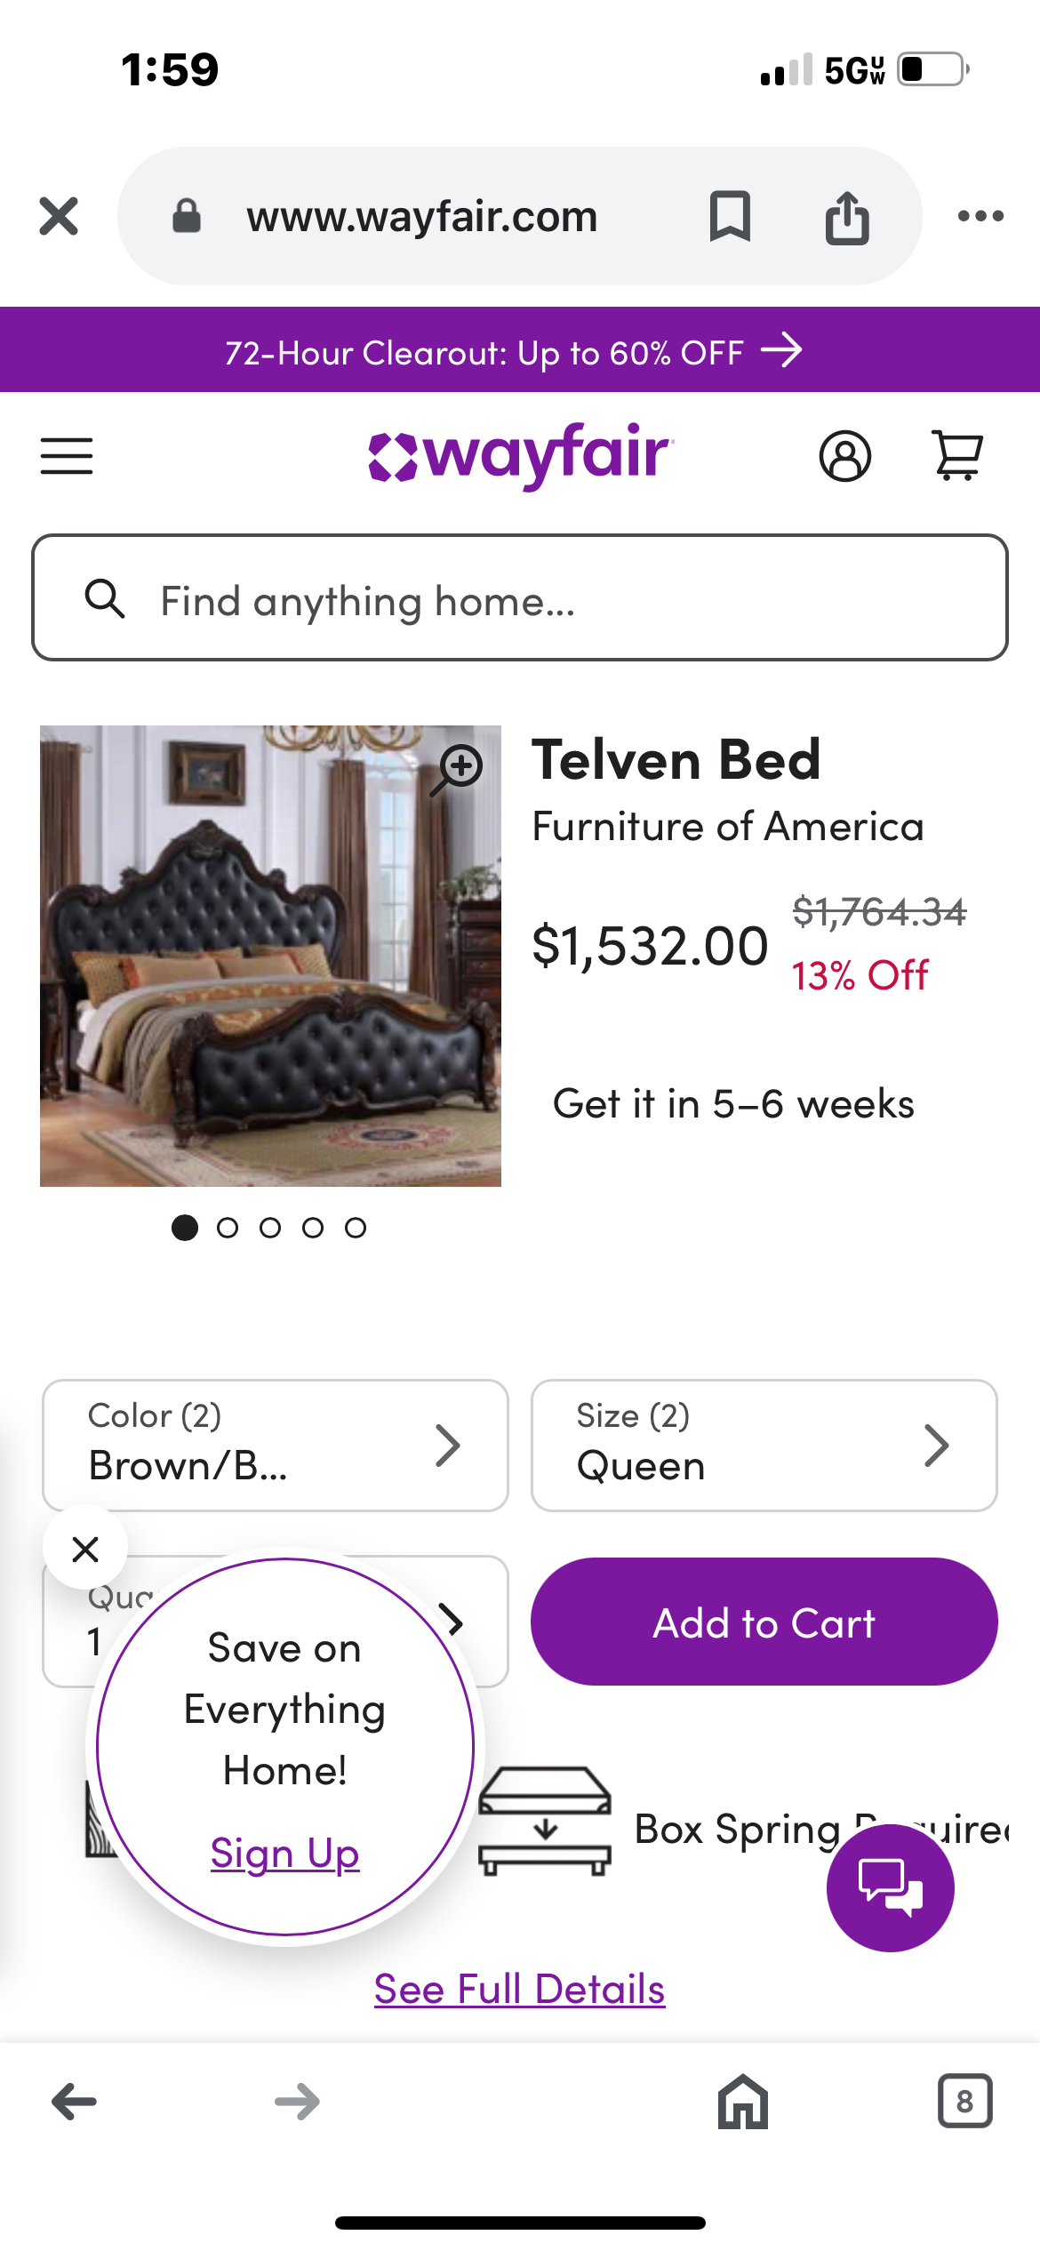The width and height of the screenshot is (1040, 2251).
Task: Open the live chat bubble
Action: coord(890,1887)
